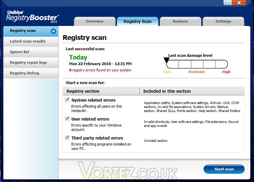Screen dimensions: 254x182
Task: Click the Last scan damage level heading
Action: [190, 55]
